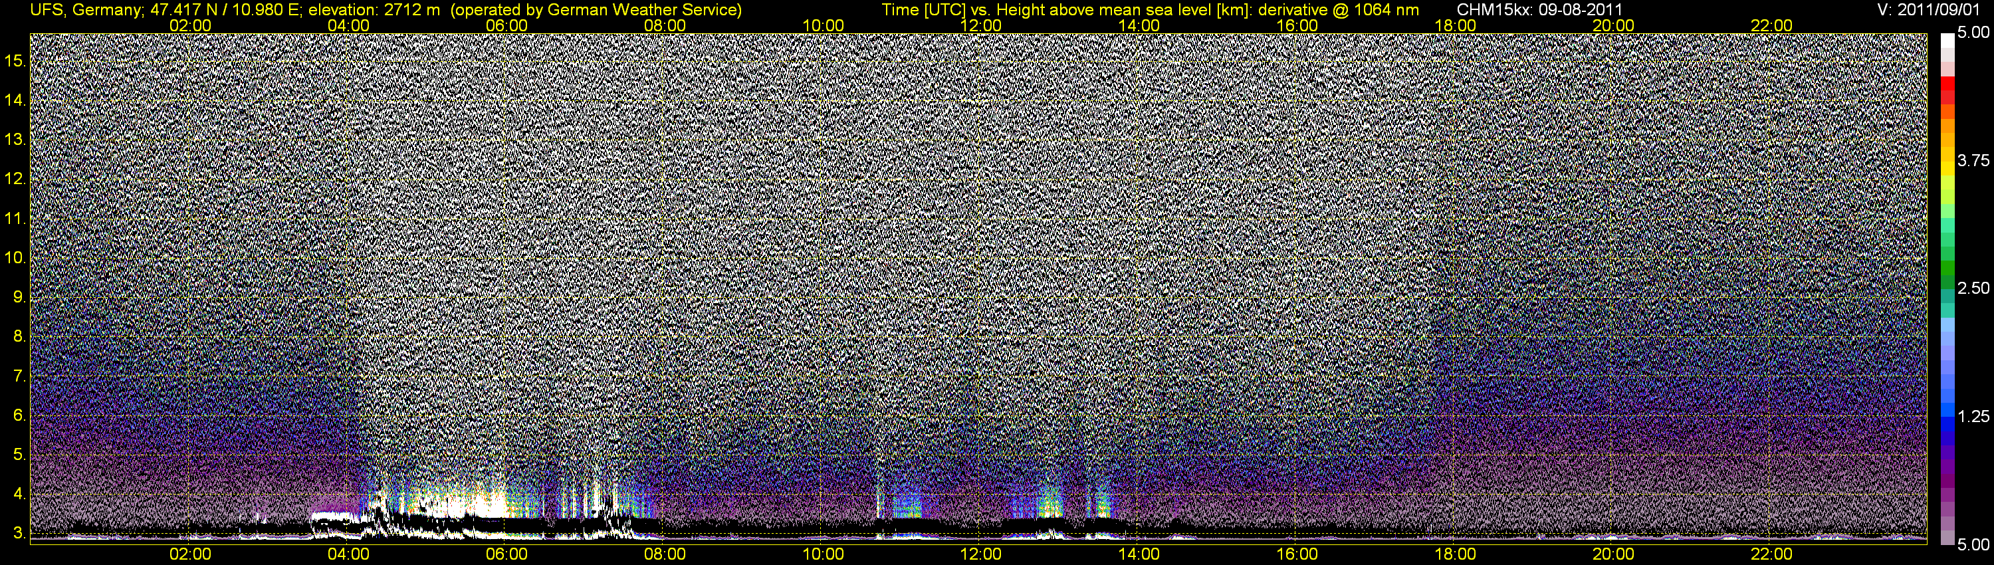
Task: Click the top-axis time label 16:00
Action: pos(1297,25)
